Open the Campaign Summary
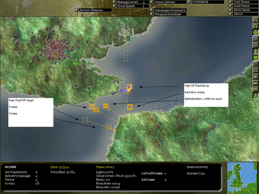Viewport: 259px width, 194px height. 170,10
